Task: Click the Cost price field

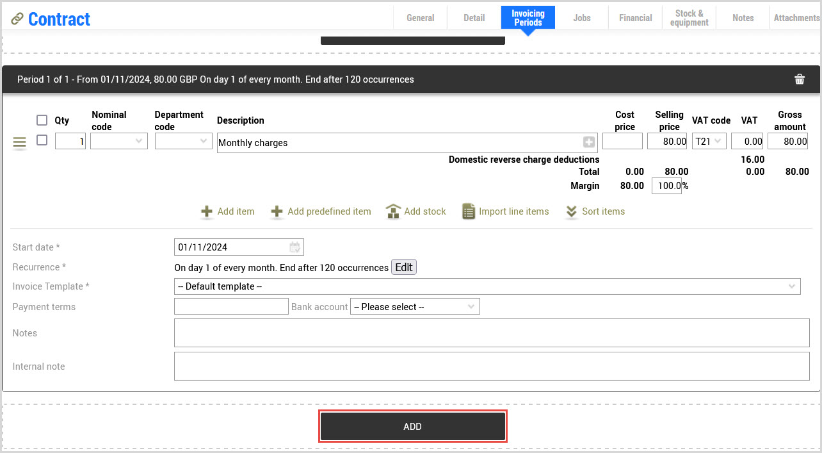Action: click(x=622, y=141)
